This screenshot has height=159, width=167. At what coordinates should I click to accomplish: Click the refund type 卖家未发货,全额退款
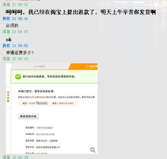pyautogui.click(x=47, y=141)
